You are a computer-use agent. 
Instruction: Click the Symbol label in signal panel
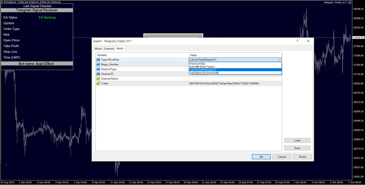(9, 23)
